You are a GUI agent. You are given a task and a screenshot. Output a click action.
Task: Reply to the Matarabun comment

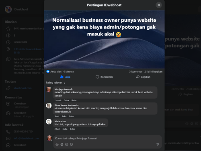coord(72,129)
